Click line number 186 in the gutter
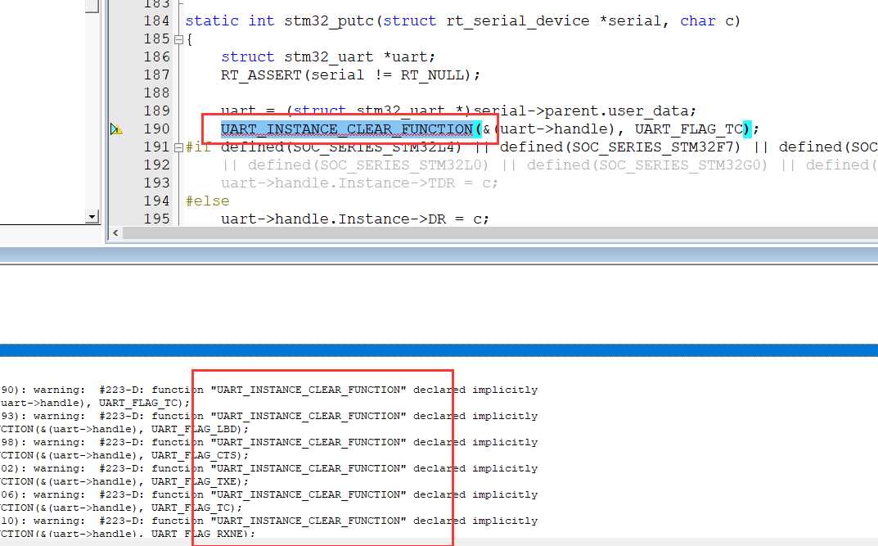 [156, 57]
